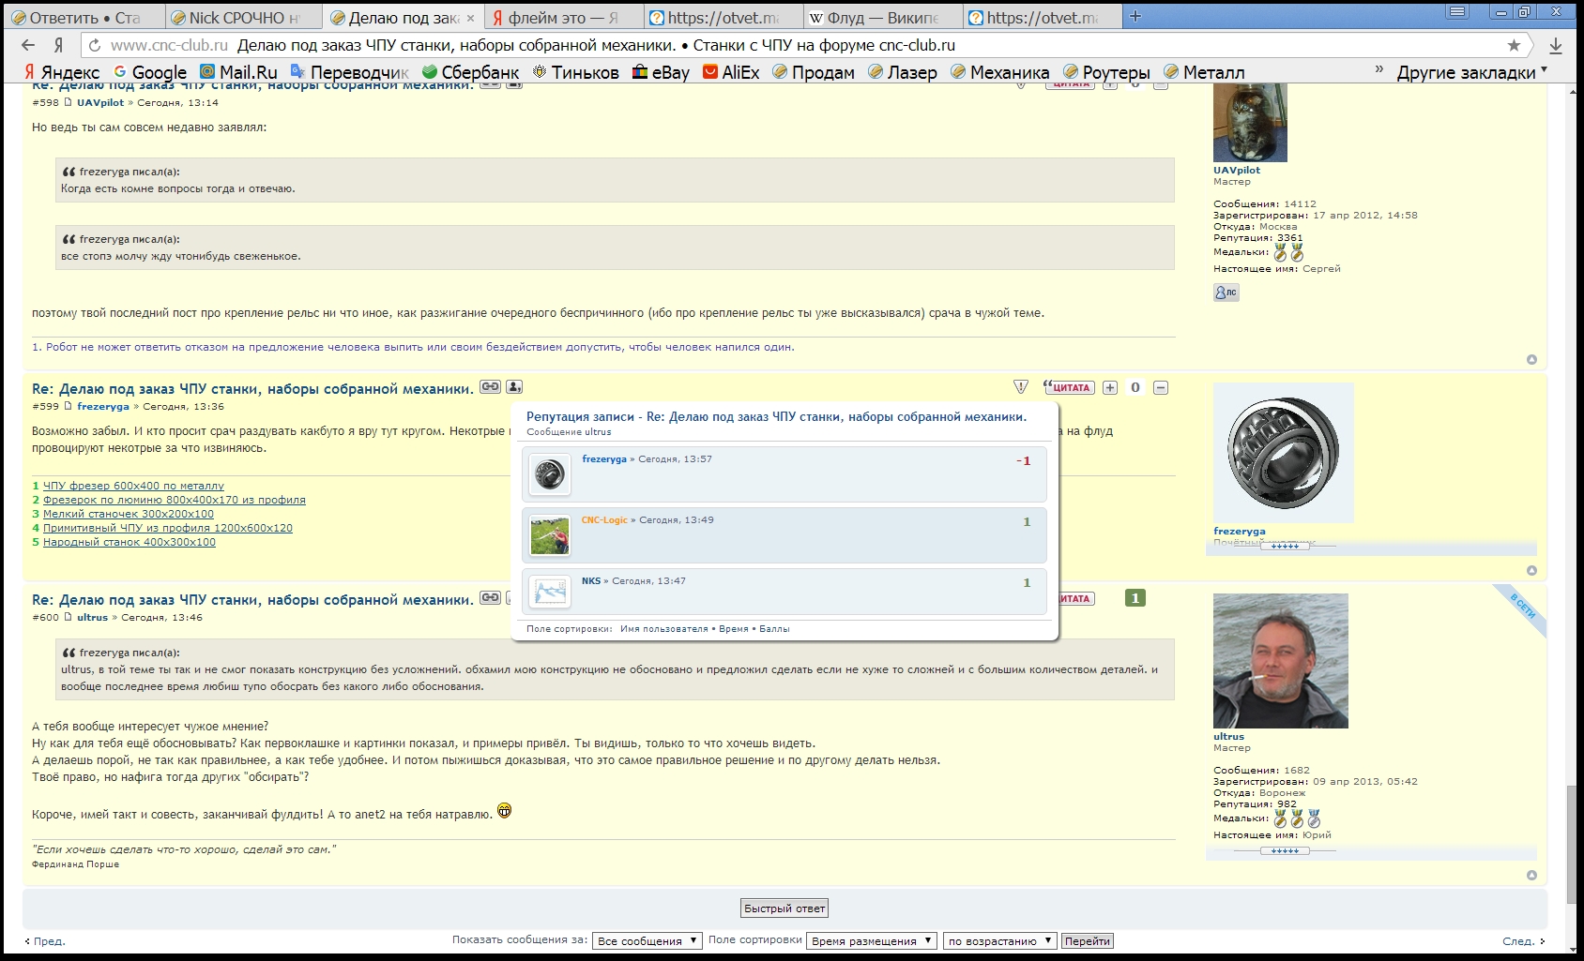Select the 'Все сообщения' display dropdown
Screen dimensions: 1584x961
click(x=647, y=940)
